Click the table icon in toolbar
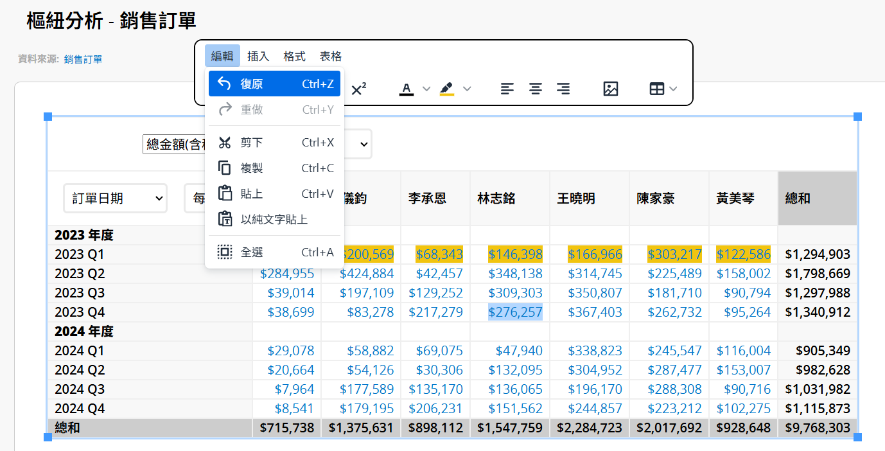The width and height of the screenshot is (885, 451). 656,89
